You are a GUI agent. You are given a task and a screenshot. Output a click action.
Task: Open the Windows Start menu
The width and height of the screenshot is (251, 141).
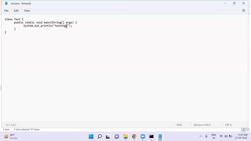[91, 137]
